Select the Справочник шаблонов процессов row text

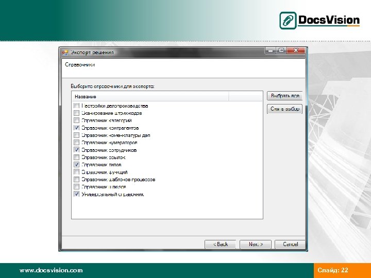(119, 180)
